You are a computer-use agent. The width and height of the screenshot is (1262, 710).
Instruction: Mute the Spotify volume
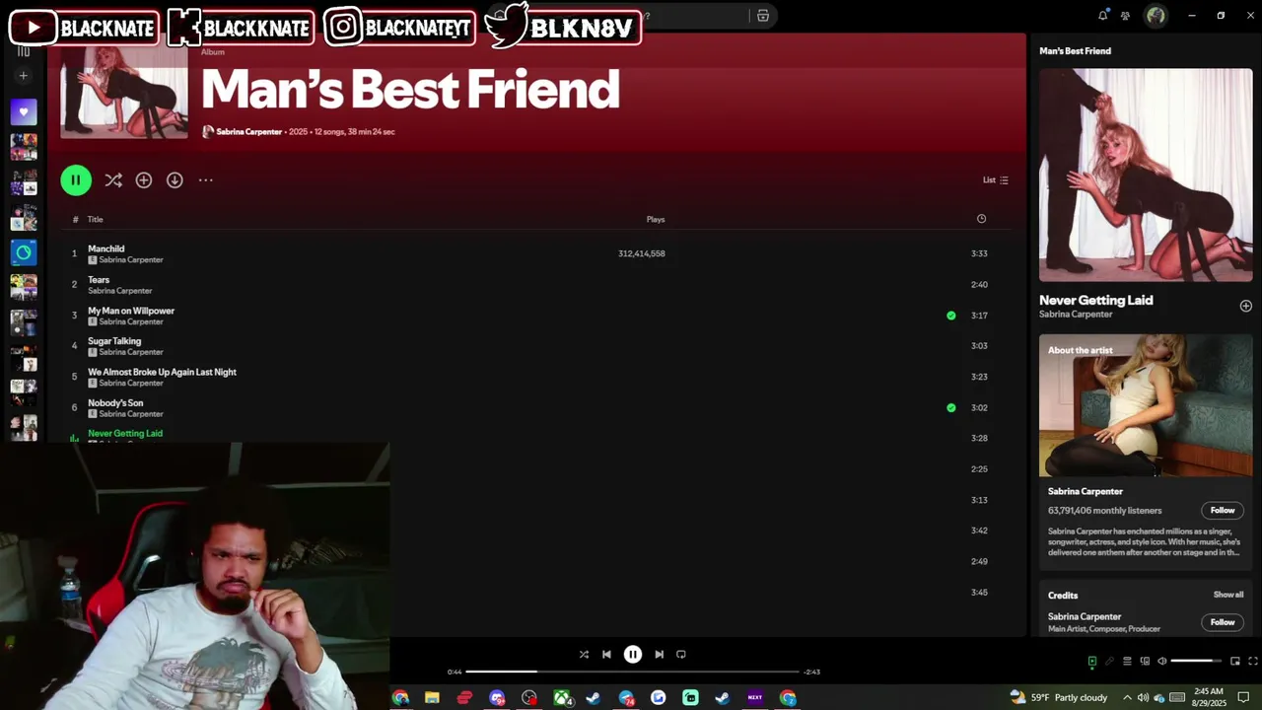tap(1162, 662)
